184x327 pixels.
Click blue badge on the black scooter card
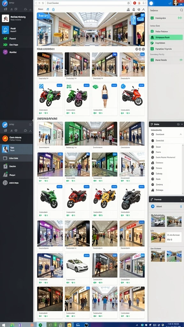point(142,186)
